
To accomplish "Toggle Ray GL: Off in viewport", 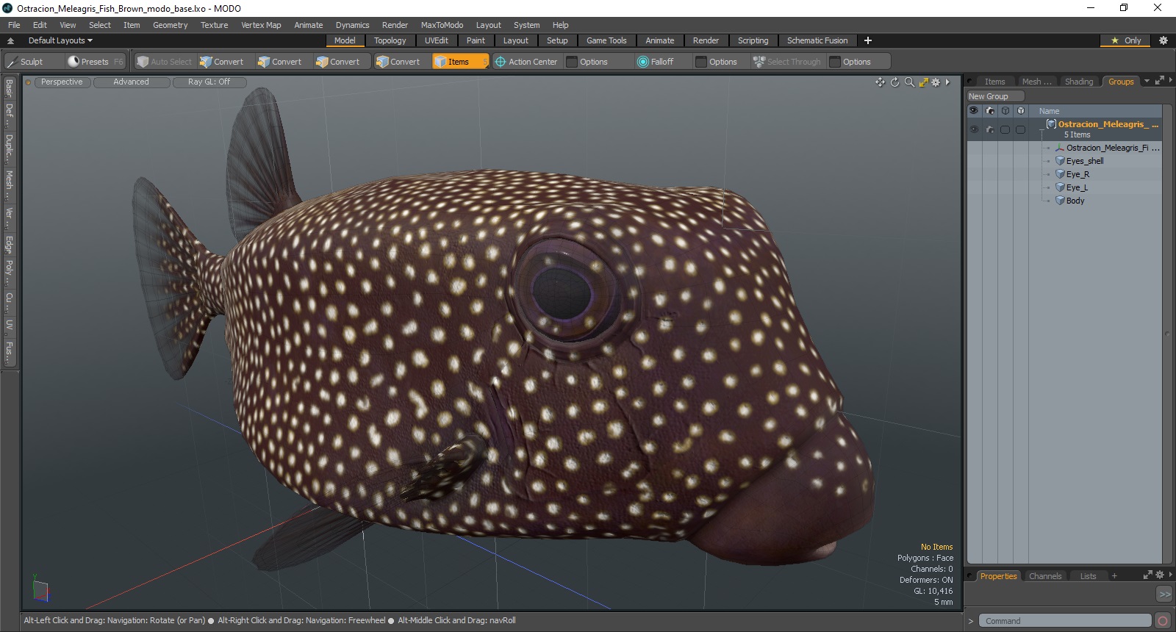I will [209, 82].
